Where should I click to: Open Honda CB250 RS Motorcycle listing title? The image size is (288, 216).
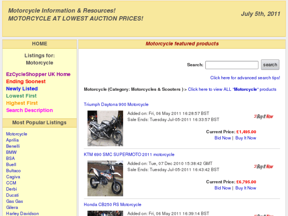113,205
